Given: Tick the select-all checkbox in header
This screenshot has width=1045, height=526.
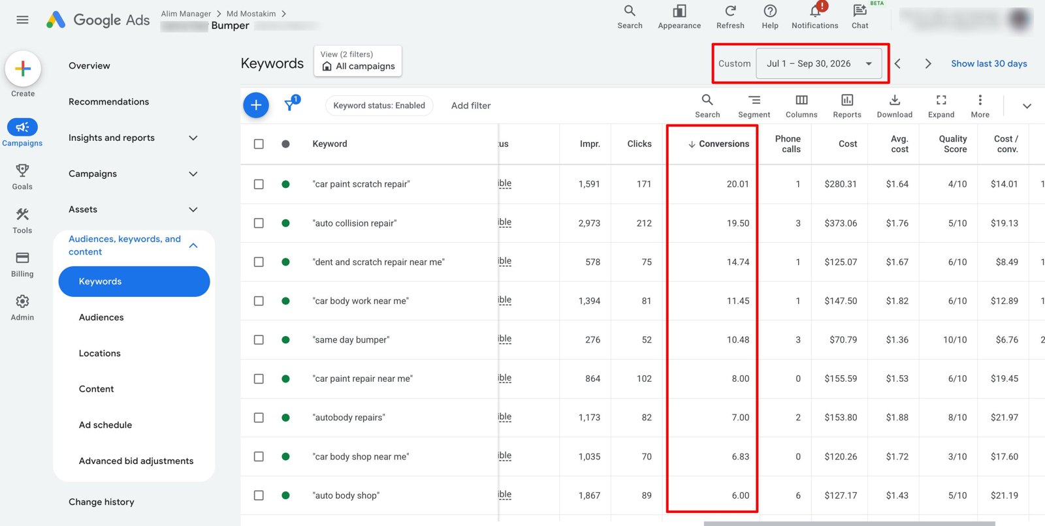Looking at the screenshot, I should coord(259,144).
